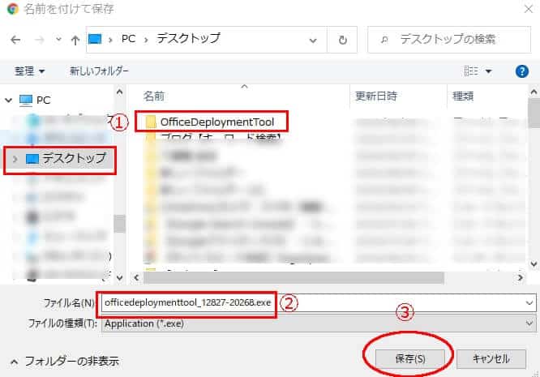
Task: Focus the デスクトップの検索 search box
Action: [449, 40]
